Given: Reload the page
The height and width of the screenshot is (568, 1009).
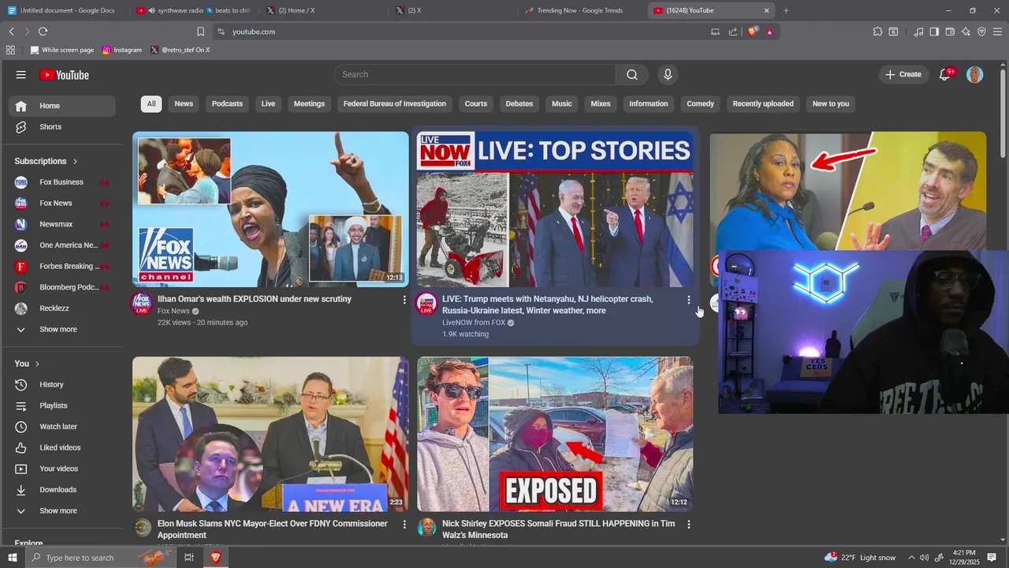Looking at the screenshot, I should 43,32.
